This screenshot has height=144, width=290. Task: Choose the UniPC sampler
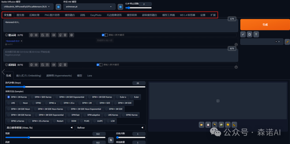tap(98, 121)
